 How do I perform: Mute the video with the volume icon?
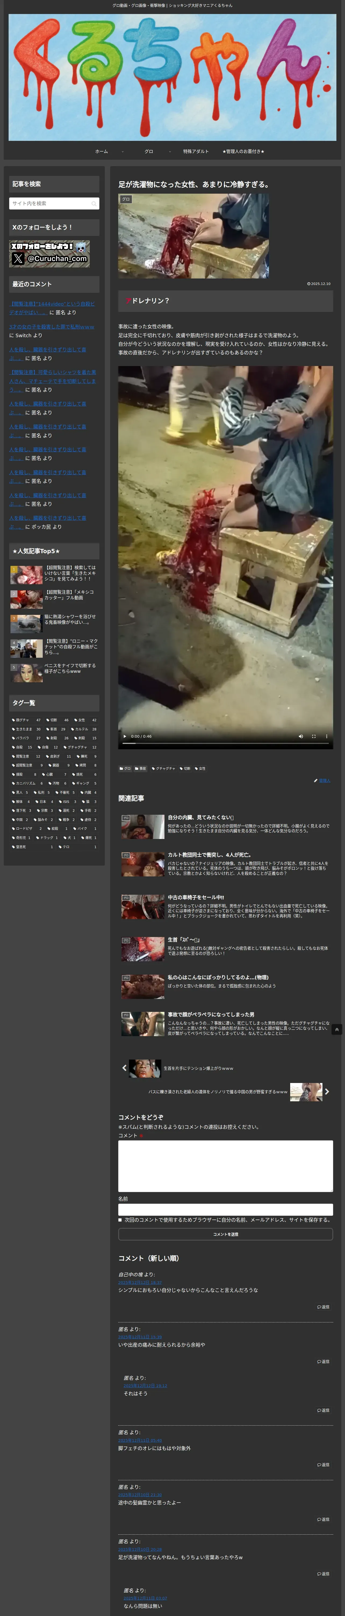click(x=301, y=736)
